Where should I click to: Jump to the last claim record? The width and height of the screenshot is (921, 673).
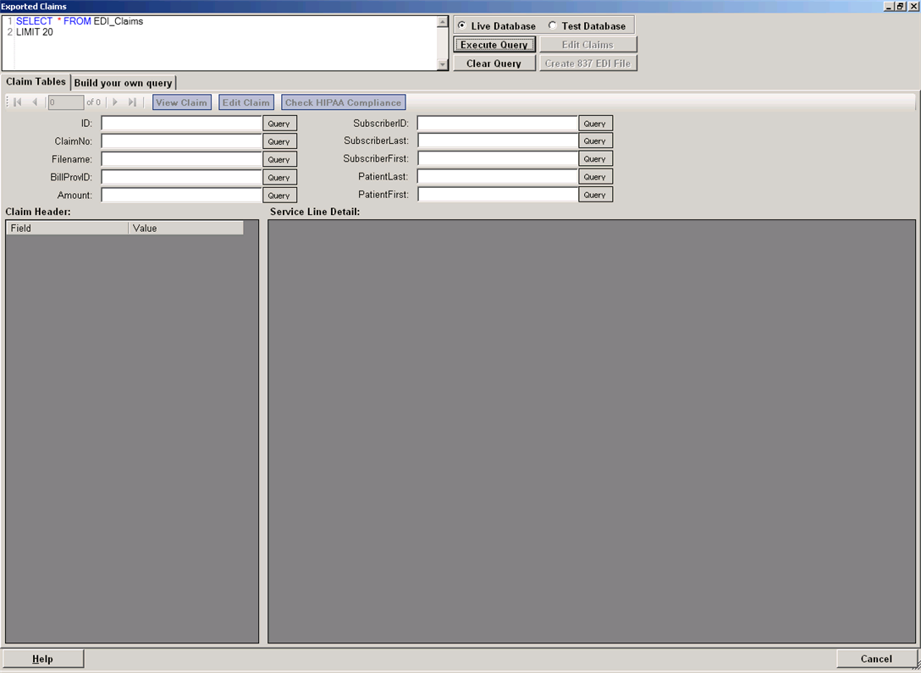(x=132, y=102)
